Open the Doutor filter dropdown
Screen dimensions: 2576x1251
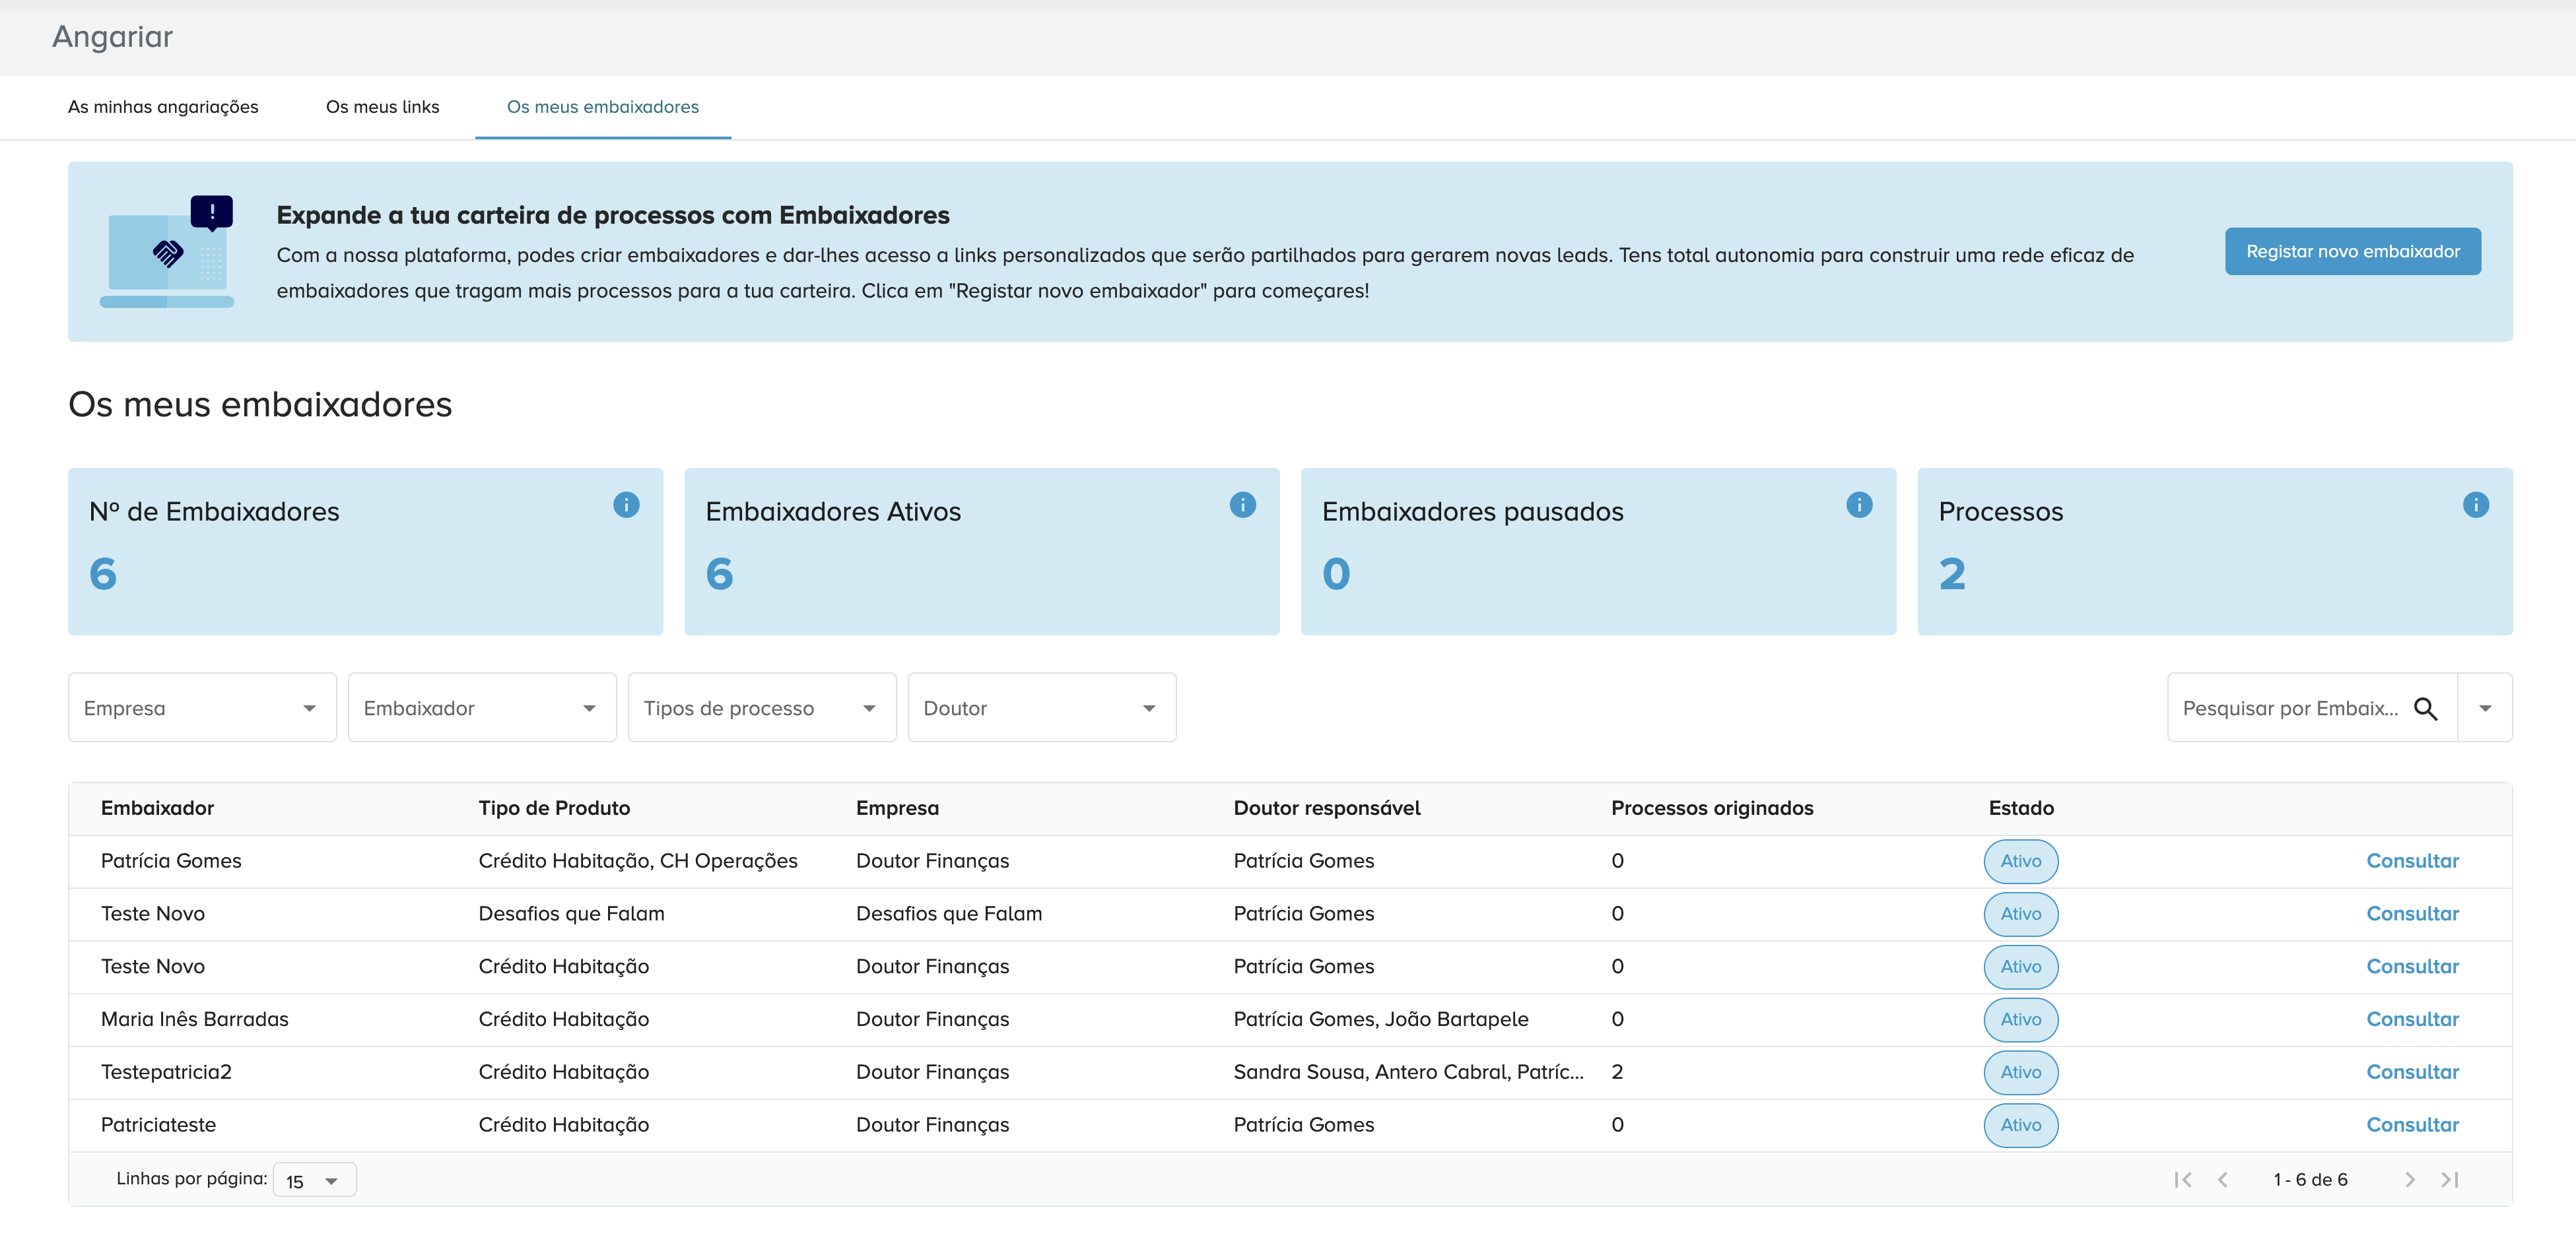click(1042, 709)
